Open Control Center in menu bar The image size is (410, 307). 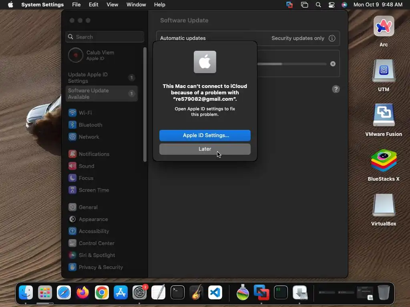332,5
